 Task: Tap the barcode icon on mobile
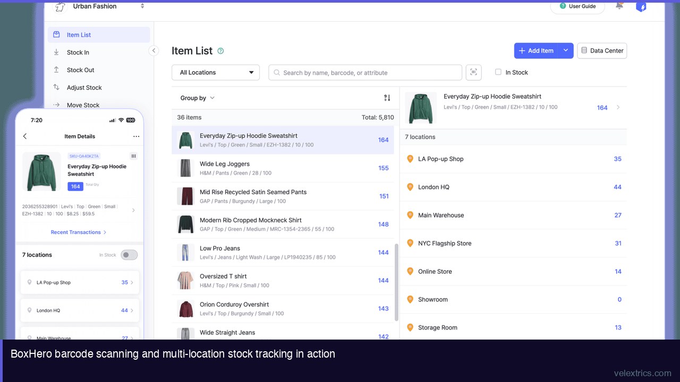click(x=133, y=156)
